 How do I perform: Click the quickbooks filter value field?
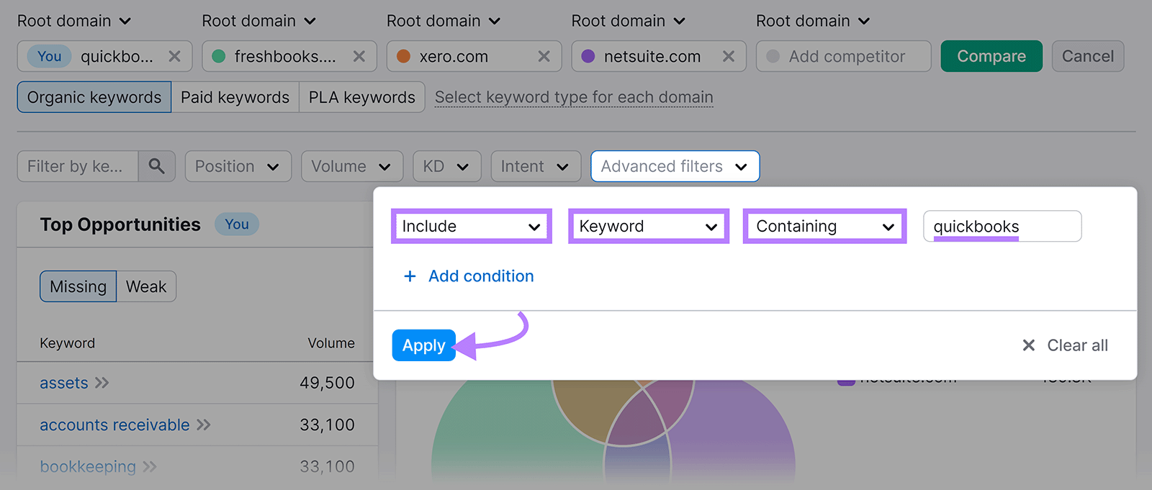[x=1002, y=227]
